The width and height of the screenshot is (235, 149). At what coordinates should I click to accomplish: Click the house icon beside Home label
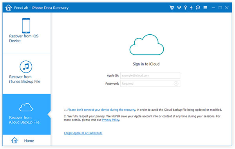(15, 140)
